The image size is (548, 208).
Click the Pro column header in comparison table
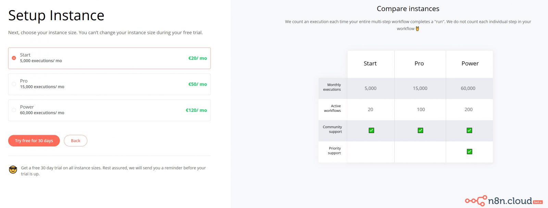[x=419, y=64]
